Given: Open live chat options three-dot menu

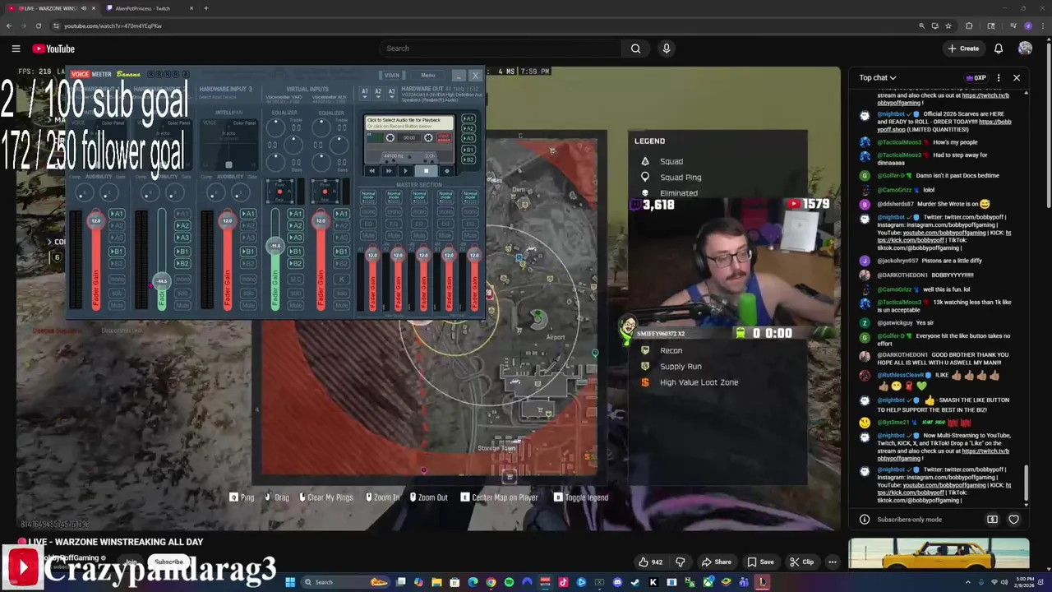Looking at the screenshot, I should [999, 78].
